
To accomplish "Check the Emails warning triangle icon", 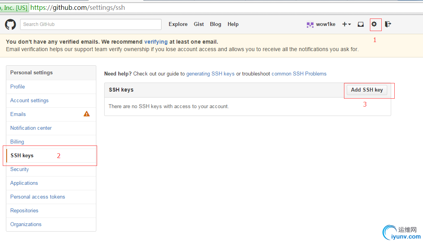I will point(86,114).
